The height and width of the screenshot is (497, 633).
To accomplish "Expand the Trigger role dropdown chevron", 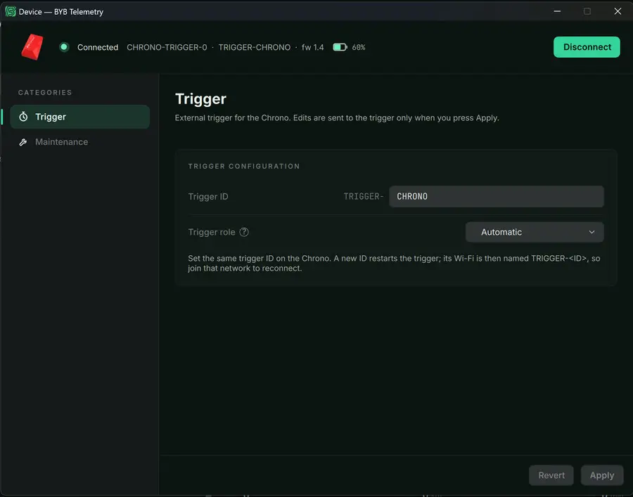I will pyautogui.click(x=592, y=232).
